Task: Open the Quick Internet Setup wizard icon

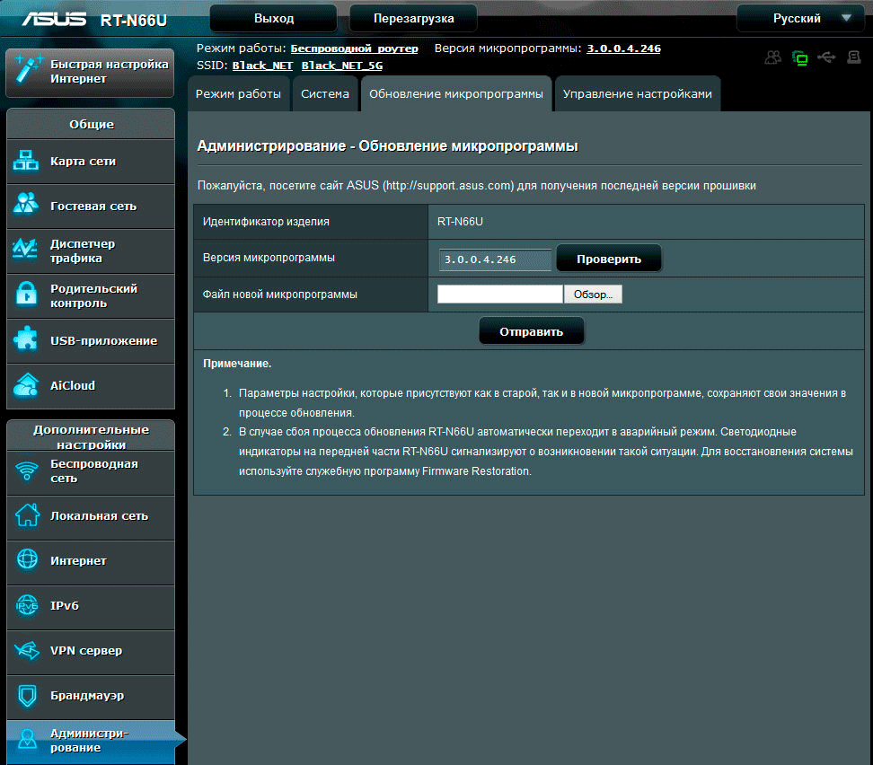Action: point(28,70)
